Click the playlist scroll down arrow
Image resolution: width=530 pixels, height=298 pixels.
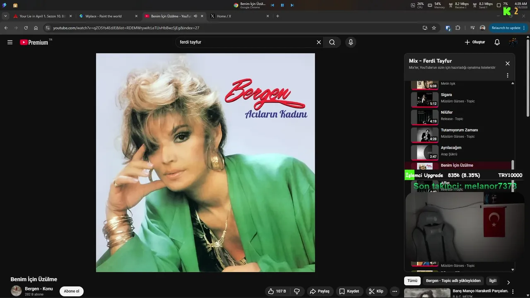tap(513, 269)
